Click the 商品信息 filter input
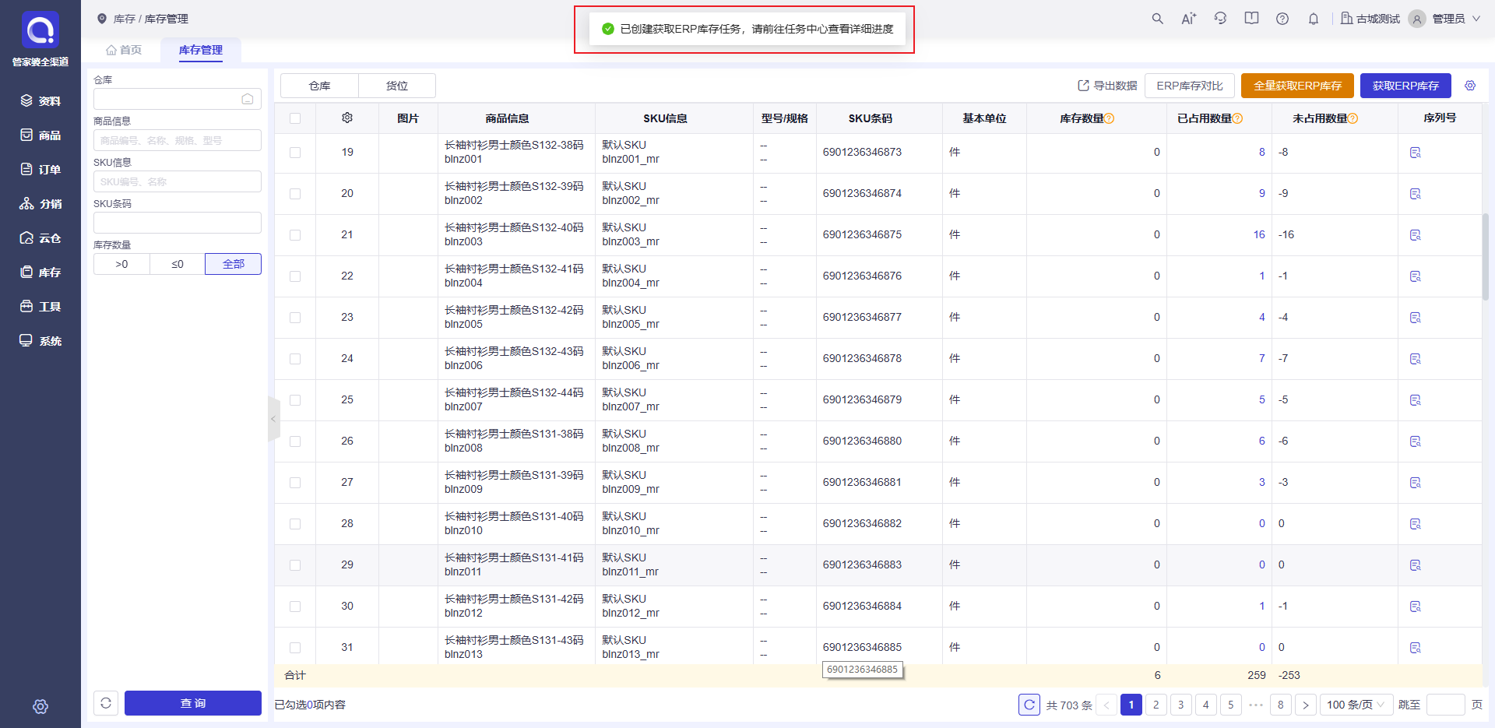This screenshot has width=1495, height=728. [178, 140]
